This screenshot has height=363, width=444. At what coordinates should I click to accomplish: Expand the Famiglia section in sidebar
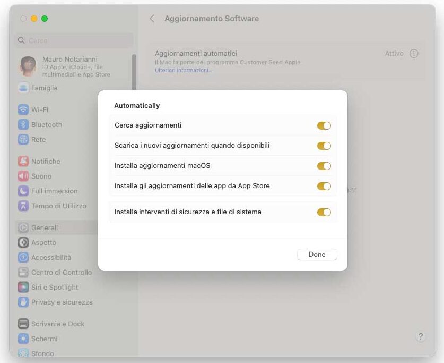(x=32, y=88)
